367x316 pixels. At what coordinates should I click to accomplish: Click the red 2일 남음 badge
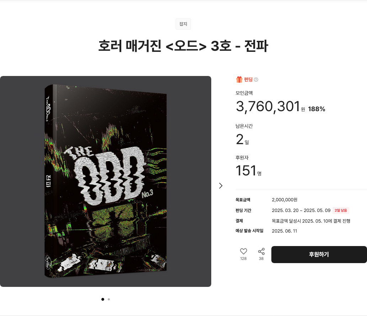coord(341,210)
